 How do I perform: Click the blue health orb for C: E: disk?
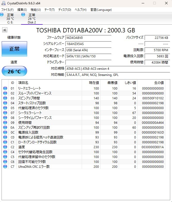(x=2, y=14)
